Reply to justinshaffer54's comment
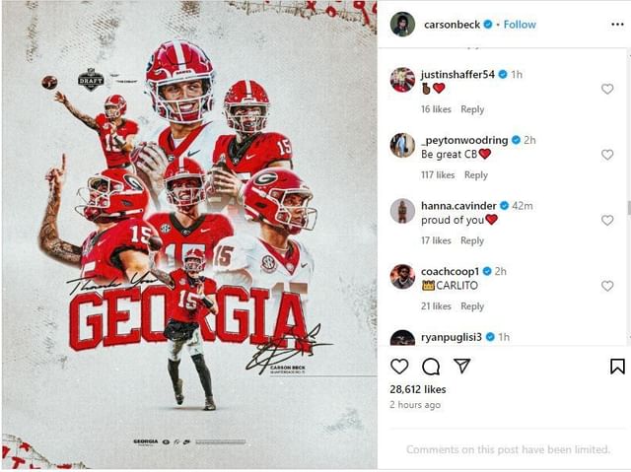The width and height of the screenshot is (631, 472). coord(472,109)
